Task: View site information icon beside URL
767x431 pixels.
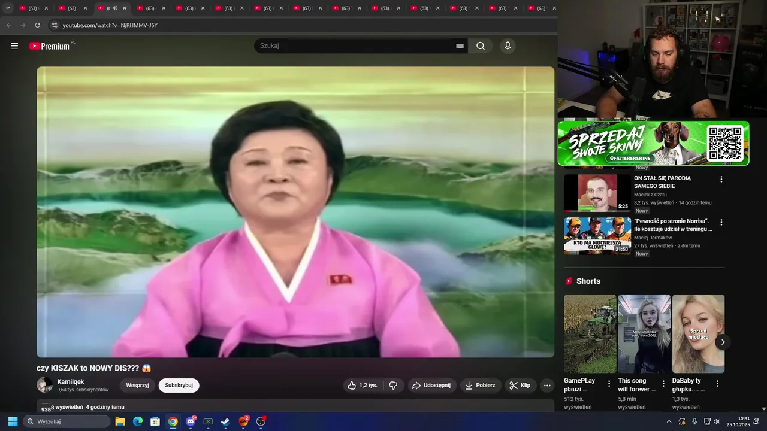Action: pyautogui.click(x=54, y=25)
